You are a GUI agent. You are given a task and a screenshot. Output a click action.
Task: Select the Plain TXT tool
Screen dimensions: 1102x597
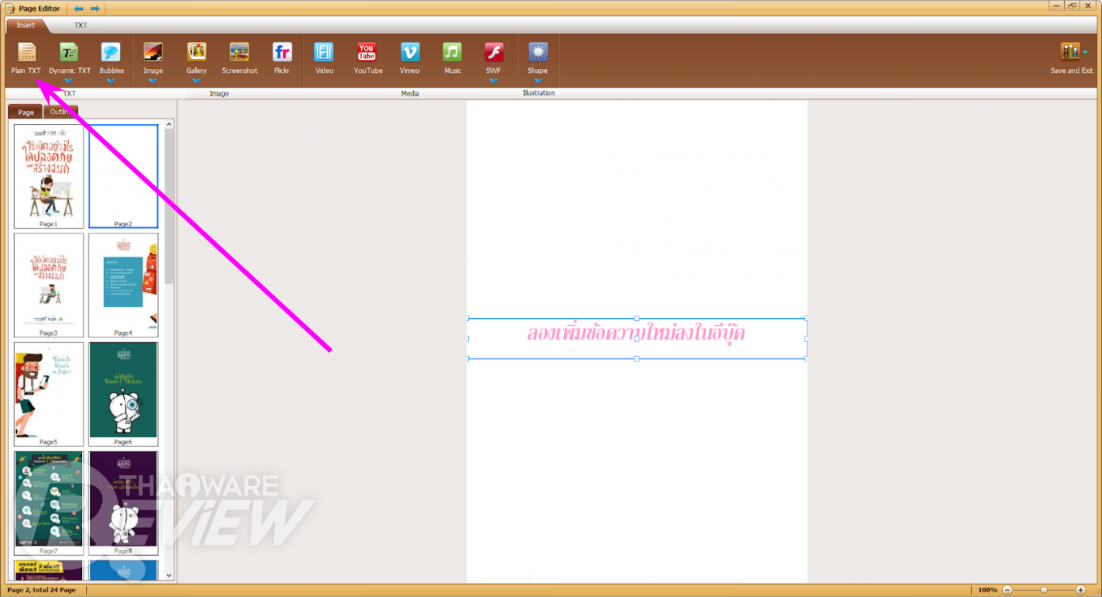click(x=26, y=58)
